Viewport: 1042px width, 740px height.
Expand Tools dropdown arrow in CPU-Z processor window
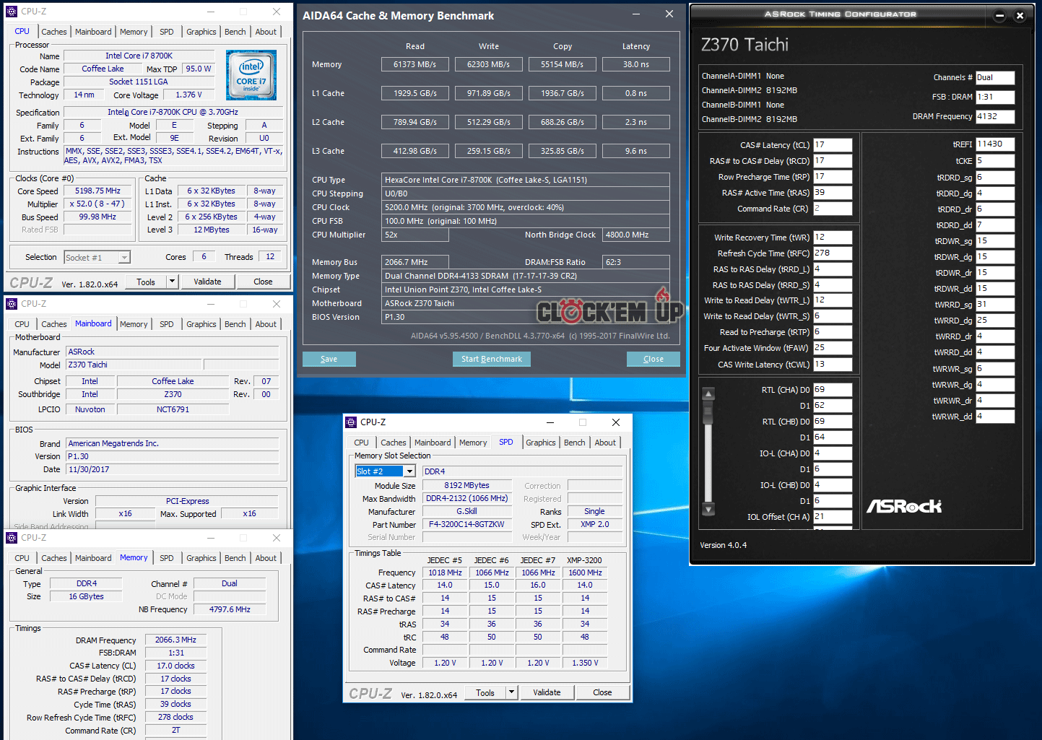(x=172, y=282)
